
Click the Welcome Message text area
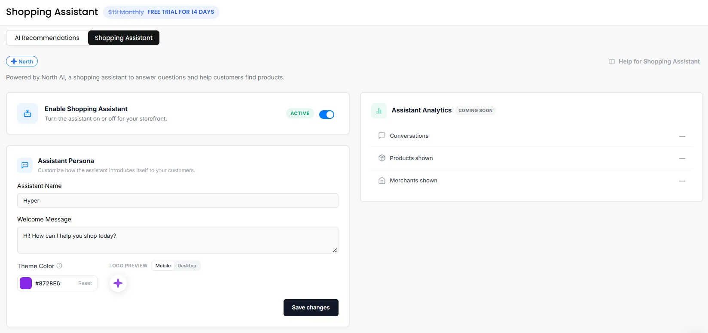pyautogui.click(x=178, y=240)
